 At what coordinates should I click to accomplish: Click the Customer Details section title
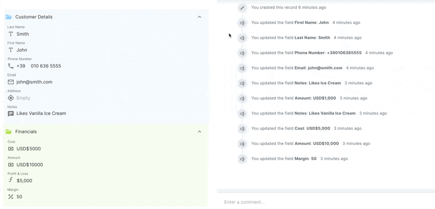pos(34,17)
